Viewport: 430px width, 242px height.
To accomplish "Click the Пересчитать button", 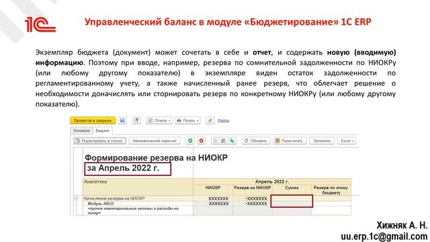I will click(290, 140).
